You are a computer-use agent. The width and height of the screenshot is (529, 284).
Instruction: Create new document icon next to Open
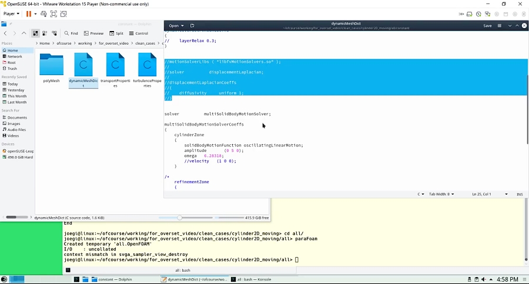[192, 26]
